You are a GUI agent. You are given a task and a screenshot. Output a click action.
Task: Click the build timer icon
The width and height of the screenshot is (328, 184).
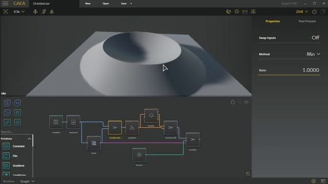click(314, 12)
